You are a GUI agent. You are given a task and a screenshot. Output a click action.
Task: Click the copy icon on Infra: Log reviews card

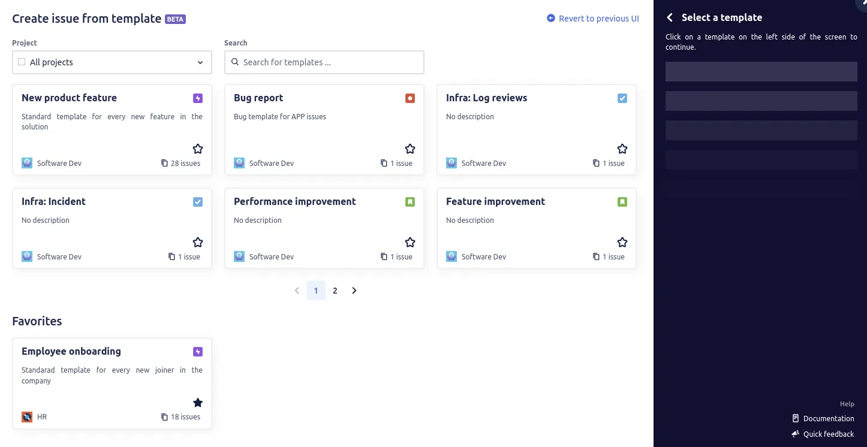[596, 163]
